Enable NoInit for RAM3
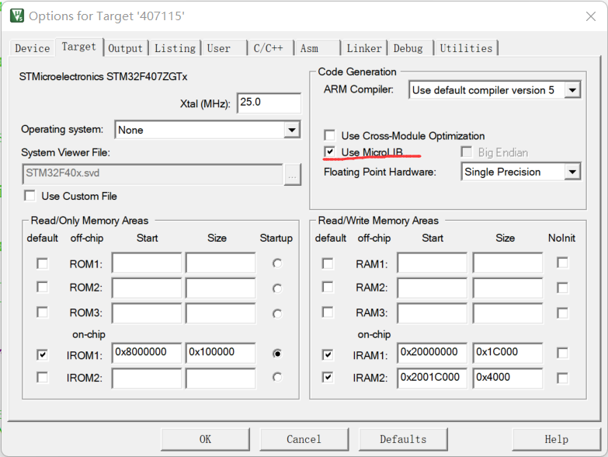This screenshot has height=457, width=608. point(562,312)
